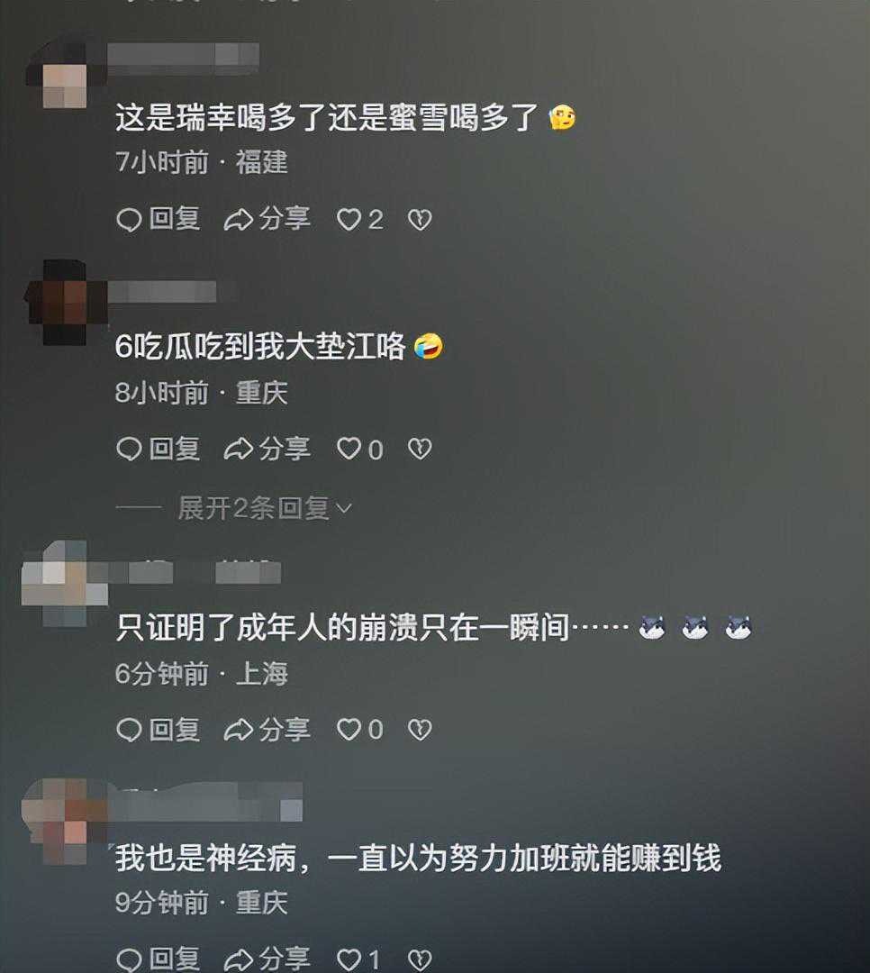Reply to the 瑞幸喝多了 comment
The width and height of the screenshot is (870, 973).
(x=159, y=219)
